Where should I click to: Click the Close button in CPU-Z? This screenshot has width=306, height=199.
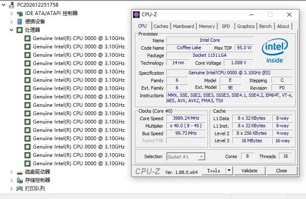pyautogui.click(x=281, y=171)
